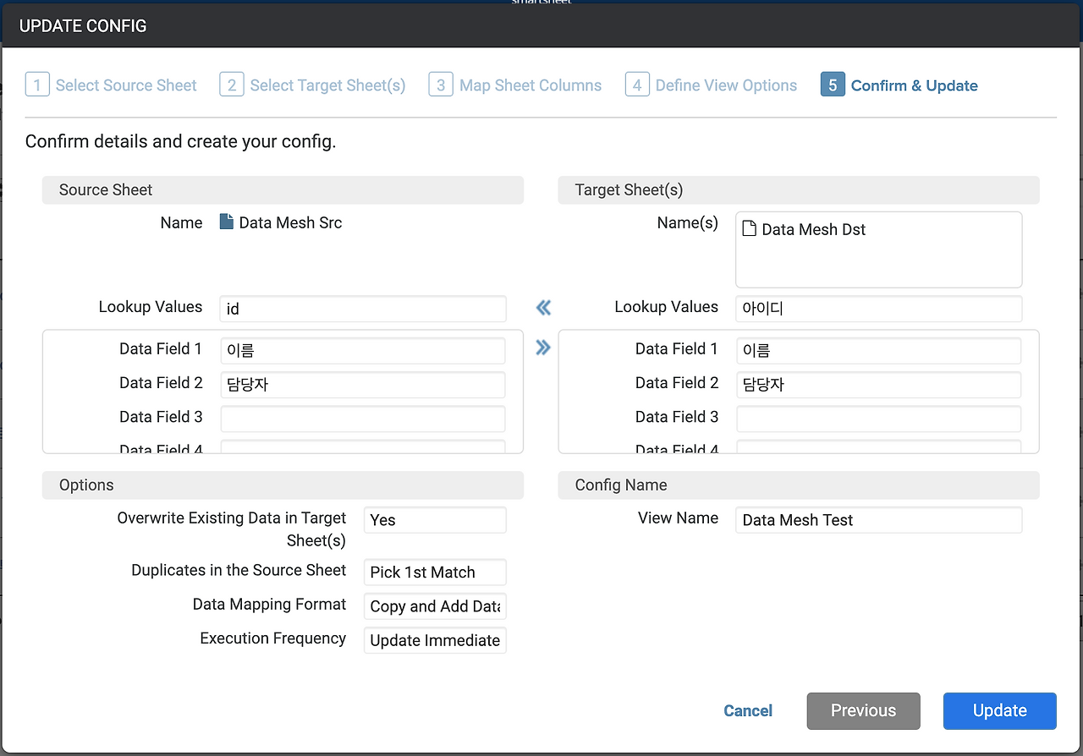Click the right double-chevron data field arrow
Screen dimensions: 1083x756
[x=543, y=348]
